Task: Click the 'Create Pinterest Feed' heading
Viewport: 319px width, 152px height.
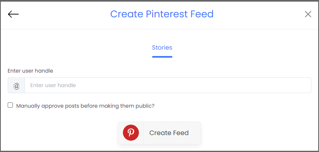Action: point(162,14)
